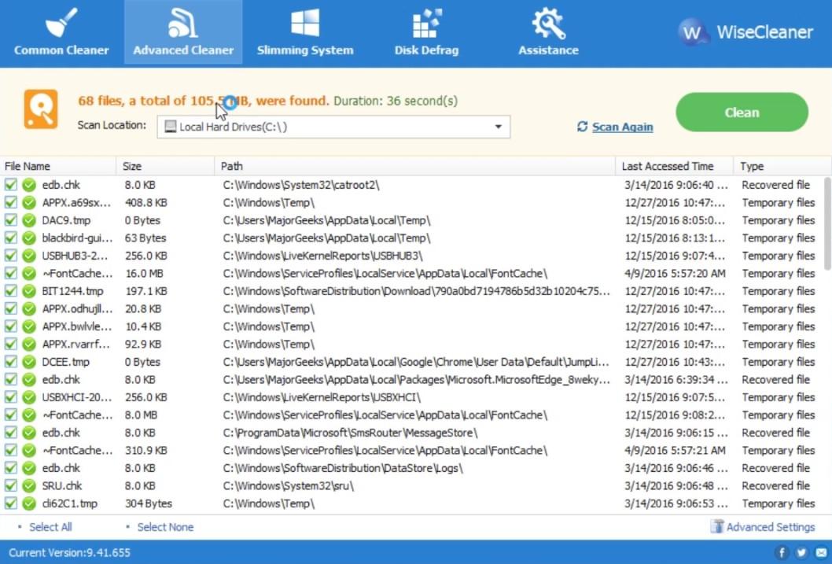Screen dimensions: 832x564
Task: Switch to the Advanced Cleaner tab
Action: [183, 32]
